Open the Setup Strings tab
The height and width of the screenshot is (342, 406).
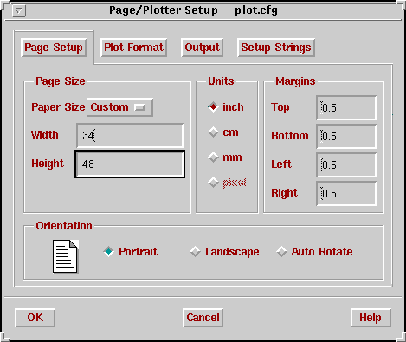(x=276, y=48)
